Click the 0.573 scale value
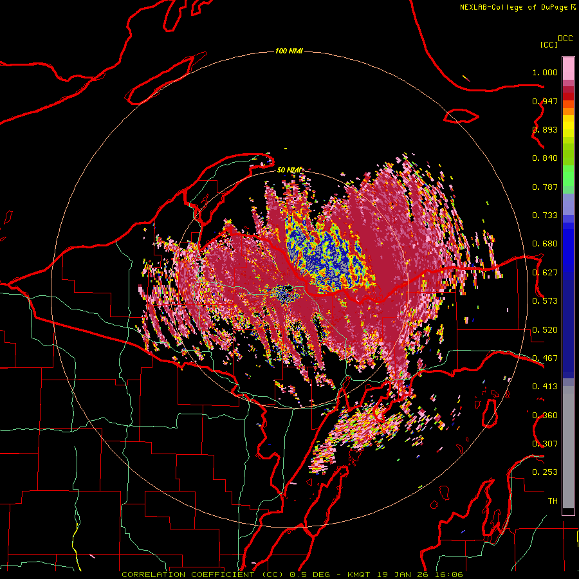This screenshot has width=579, height=579. tap(545, 301)
